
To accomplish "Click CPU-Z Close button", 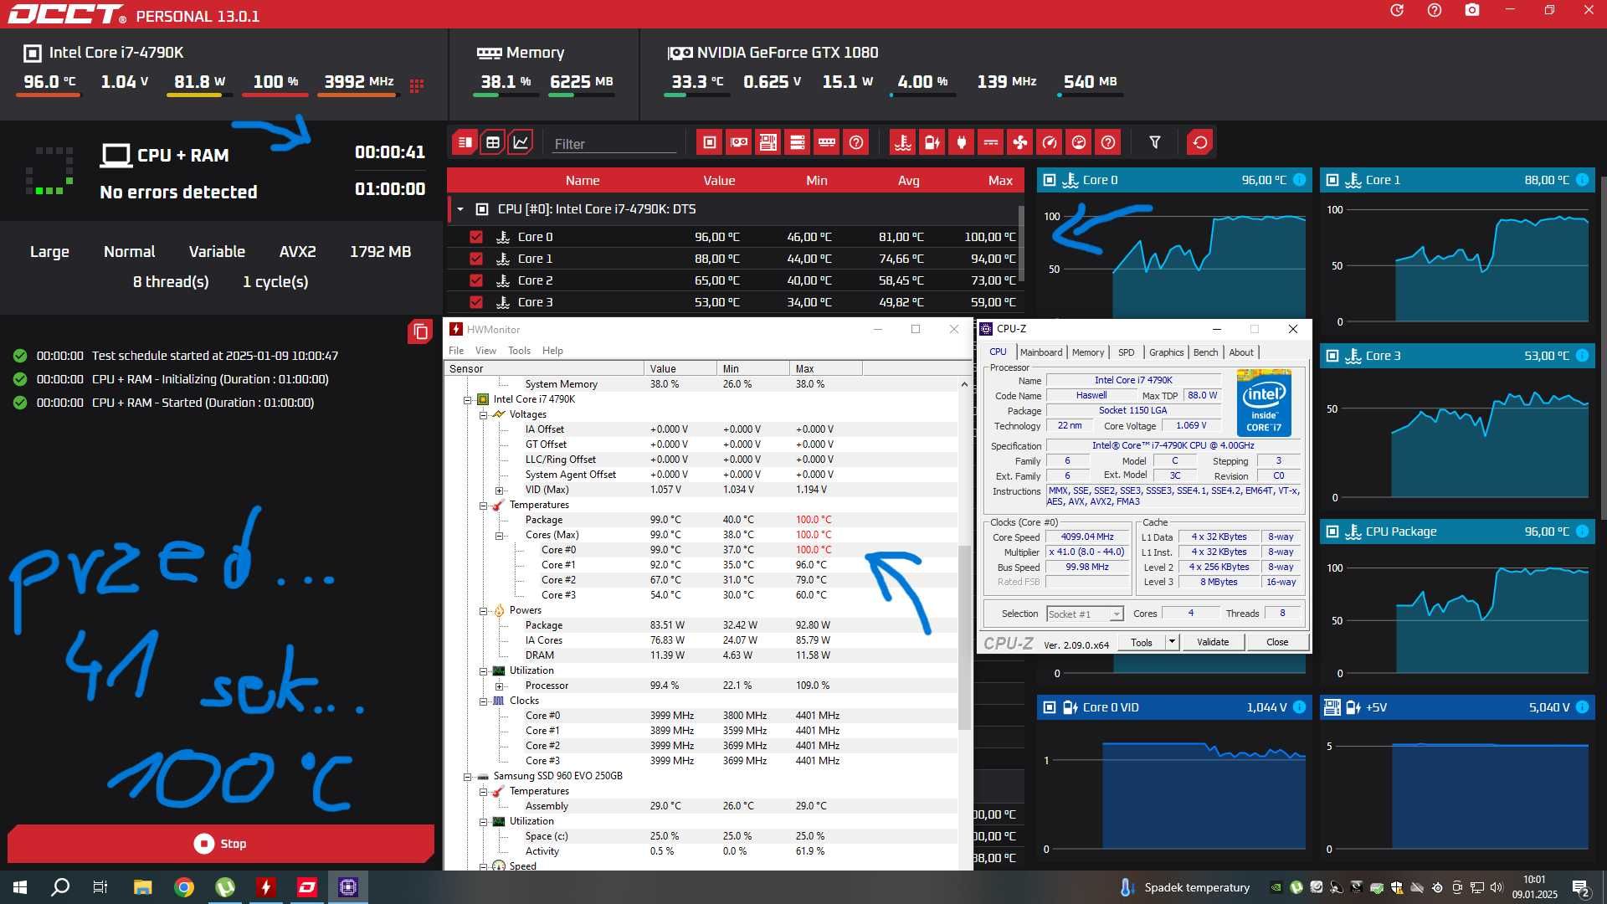I will coord(1277,642).
